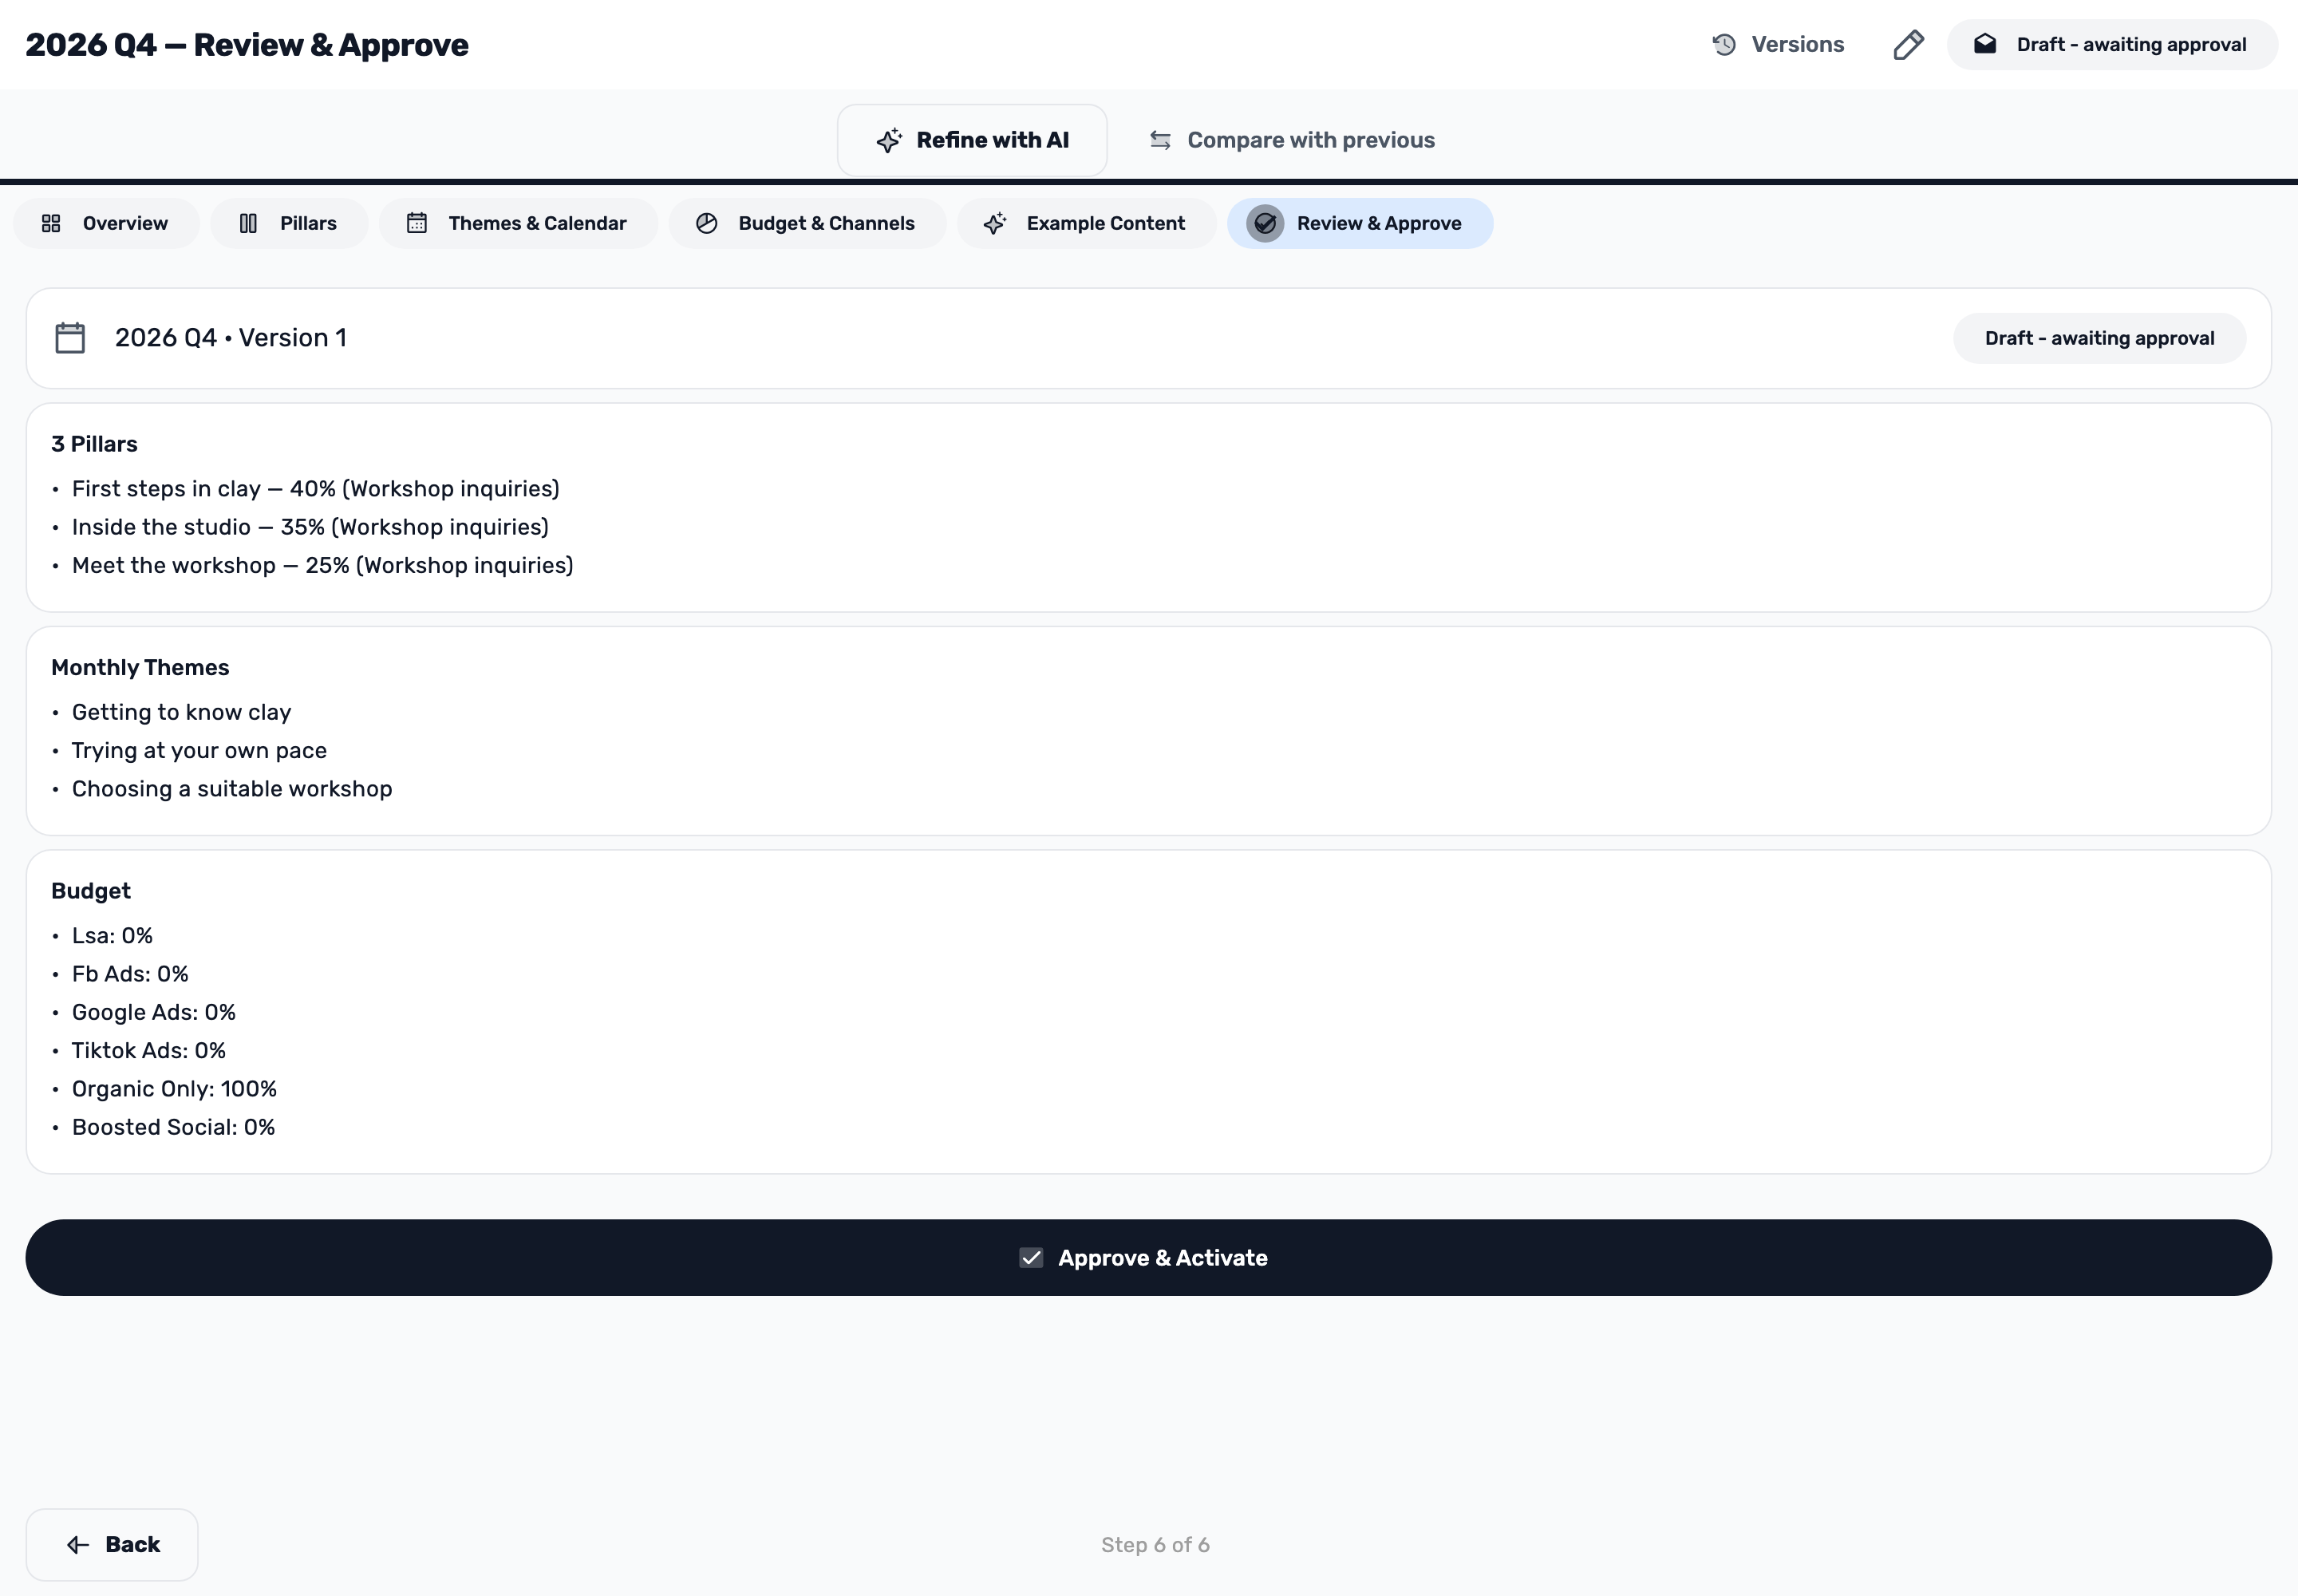Switch to the Pillars tab

tap(289, 223)
